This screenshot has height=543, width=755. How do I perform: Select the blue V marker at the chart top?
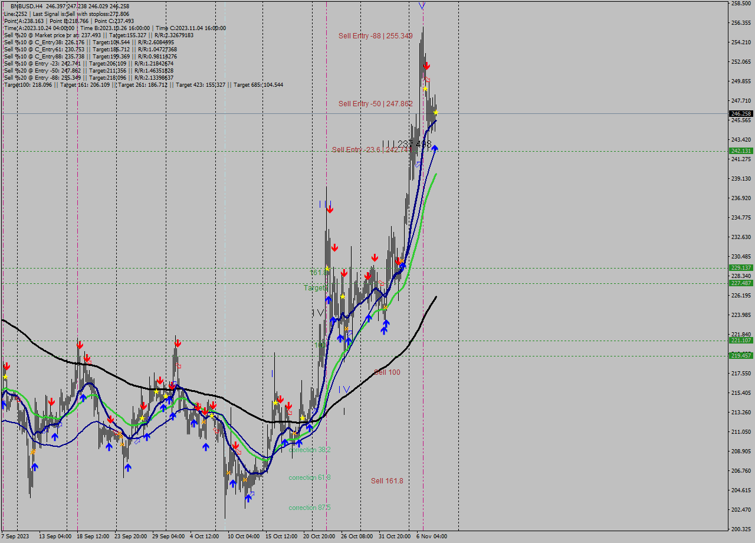click(x=422, y=5)
